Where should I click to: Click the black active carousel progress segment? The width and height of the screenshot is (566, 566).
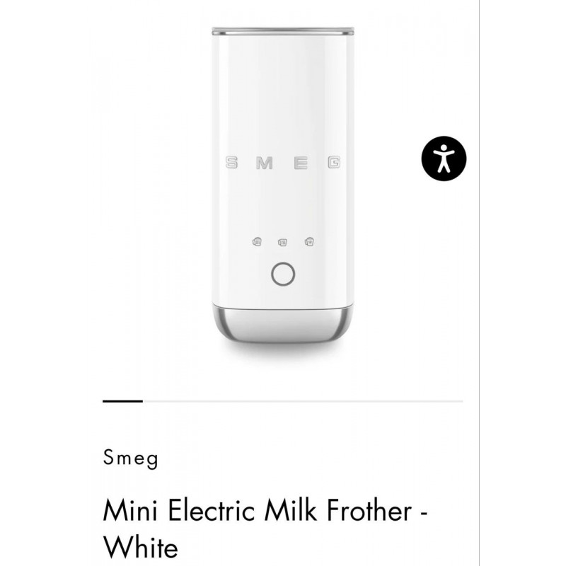[122, 401]
